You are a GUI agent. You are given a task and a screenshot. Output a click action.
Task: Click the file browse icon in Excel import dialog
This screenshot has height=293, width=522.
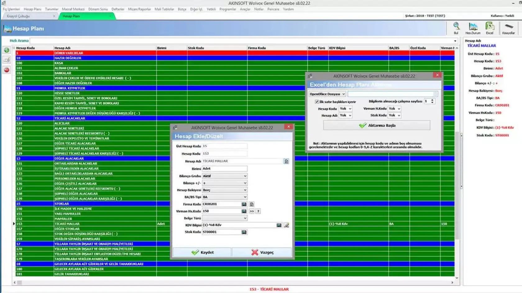pyautogui.click(x=435, y=94)
